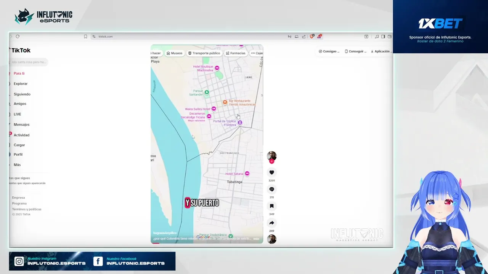Open the creator's avatar above the like button

[x=271, y=156]
